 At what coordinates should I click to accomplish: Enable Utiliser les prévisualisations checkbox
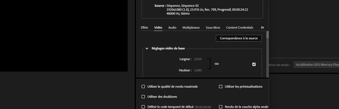221,87
